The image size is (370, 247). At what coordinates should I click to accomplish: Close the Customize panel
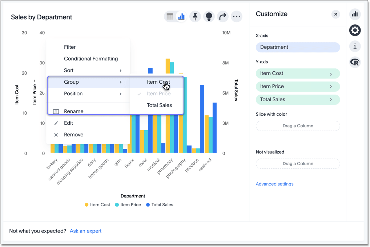pyautogui.click(x=335, y=14)
